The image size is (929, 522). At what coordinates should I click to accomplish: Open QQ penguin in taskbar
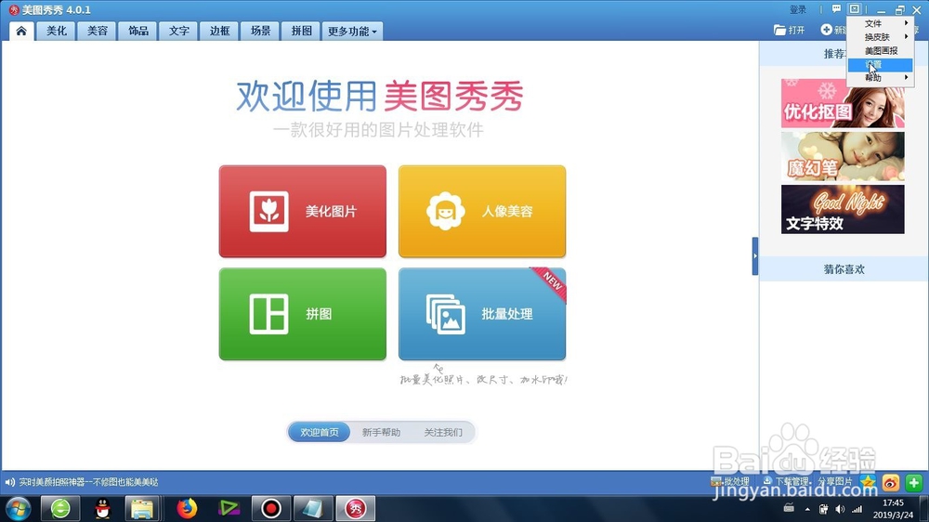(x=102, y=508)
